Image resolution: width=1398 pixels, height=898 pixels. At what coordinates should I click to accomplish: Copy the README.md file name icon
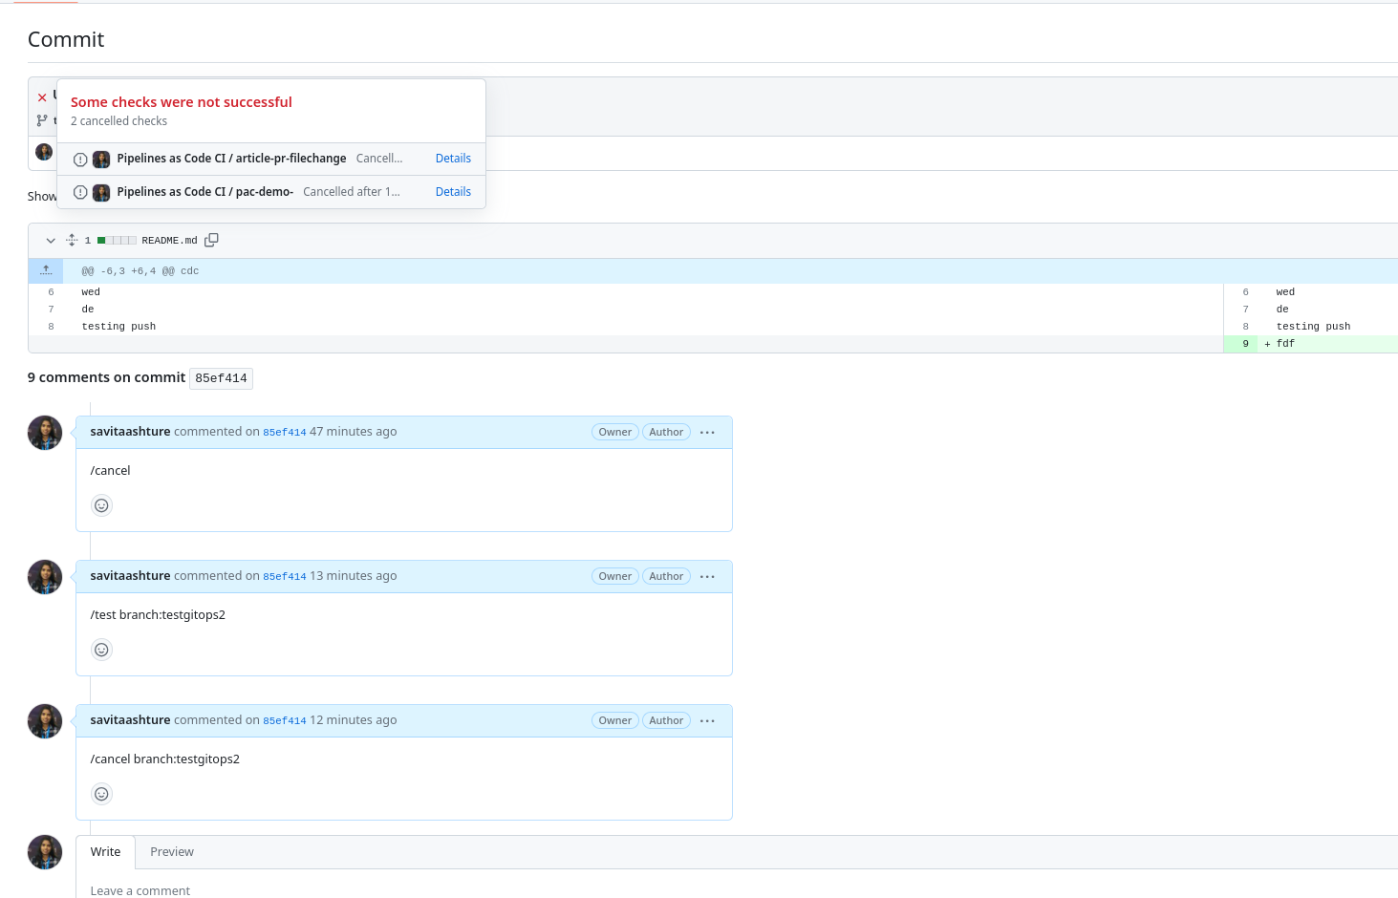click(x=211, y=240)
